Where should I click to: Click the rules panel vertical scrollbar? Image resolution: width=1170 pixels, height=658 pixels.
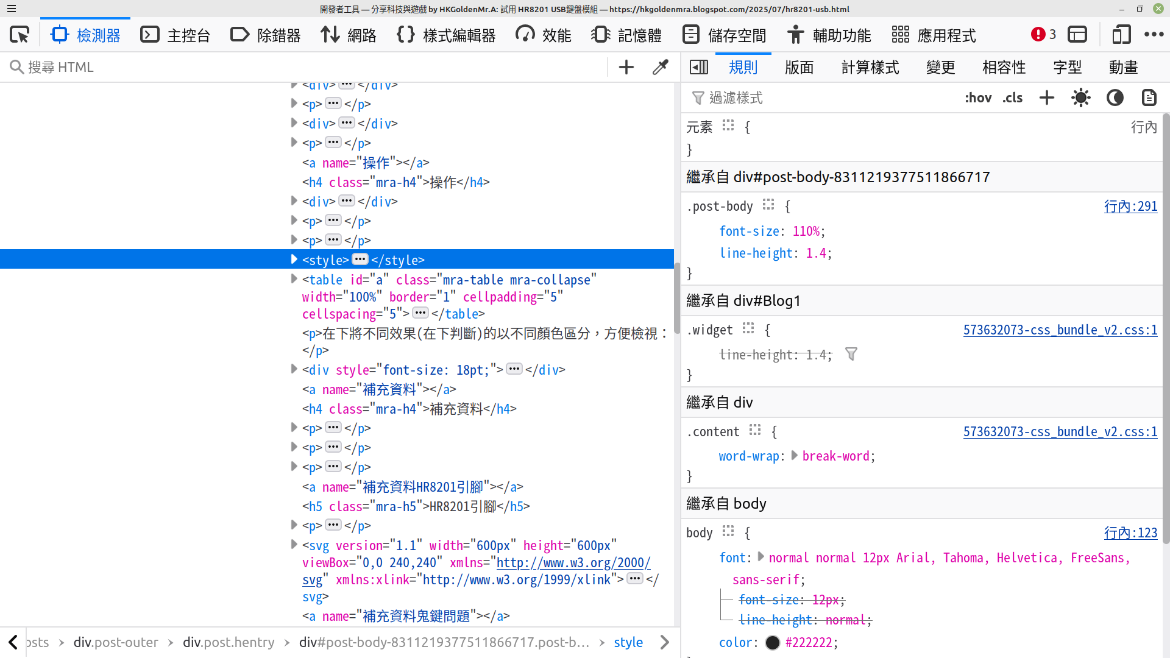(1166, 329)
